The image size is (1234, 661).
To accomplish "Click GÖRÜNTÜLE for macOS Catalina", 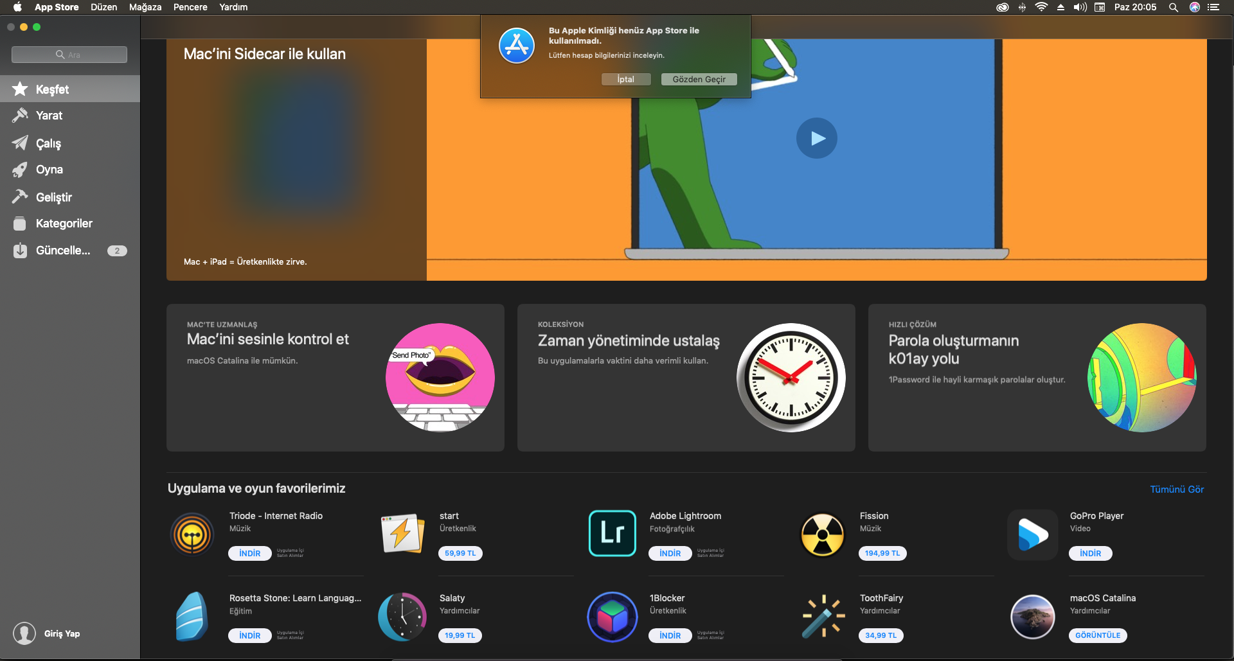I will click(x=1098, y=635).
